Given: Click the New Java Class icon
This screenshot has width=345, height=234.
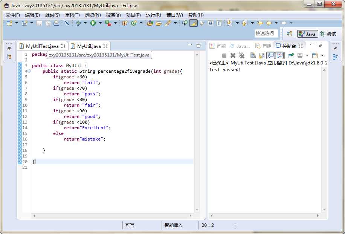Looking at the screenshot, I should tap(134, 23).
